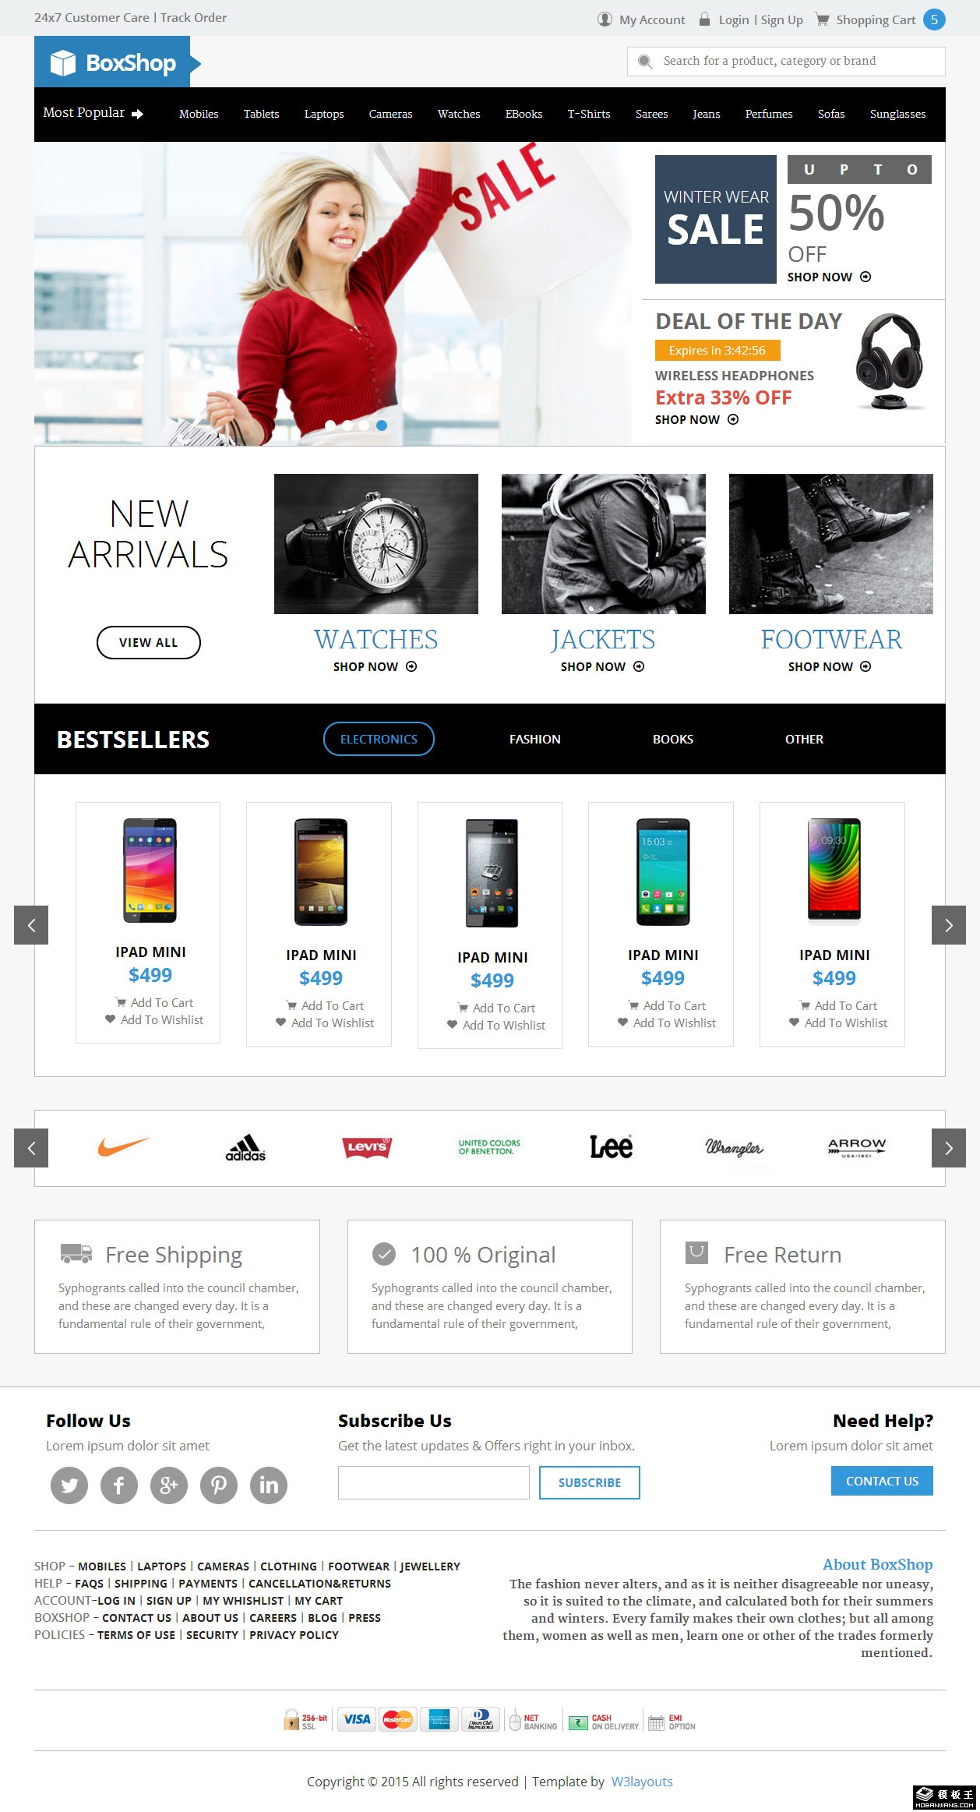
Task: Switch to the Fashion bestsellers tab
Action: (534, 739)
